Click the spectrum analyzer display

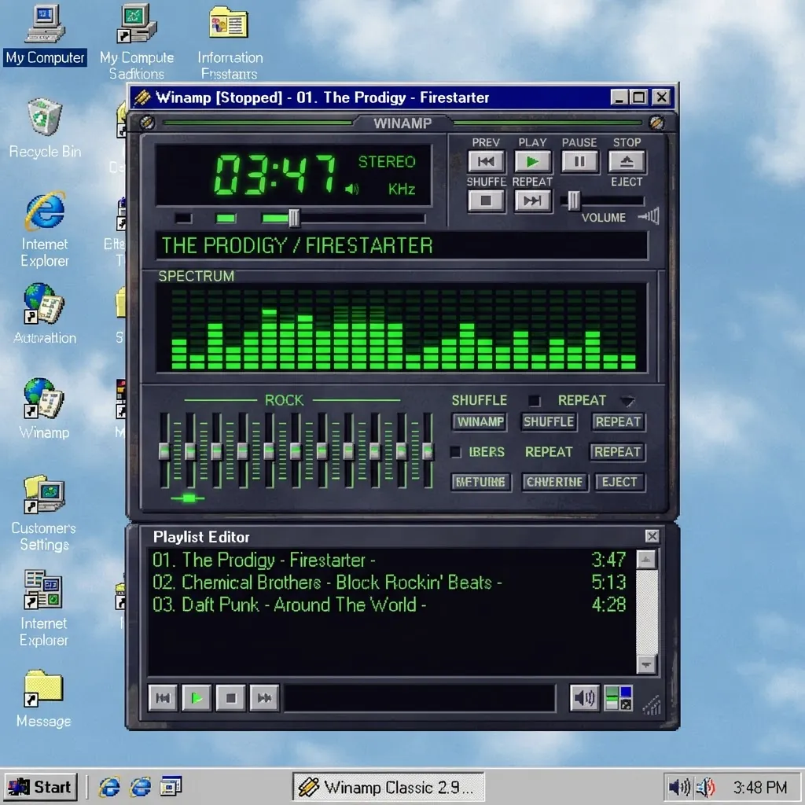coord(402,328)
